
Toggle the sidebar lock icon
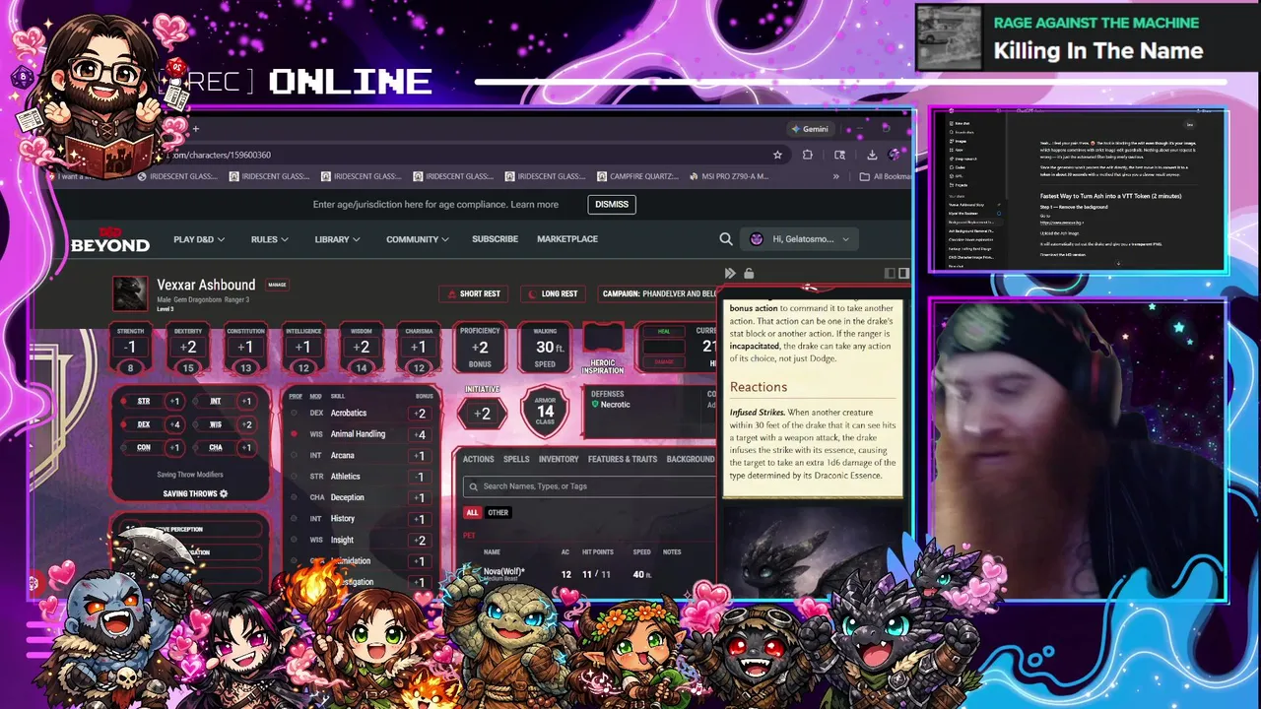click(x=749, y=273)
